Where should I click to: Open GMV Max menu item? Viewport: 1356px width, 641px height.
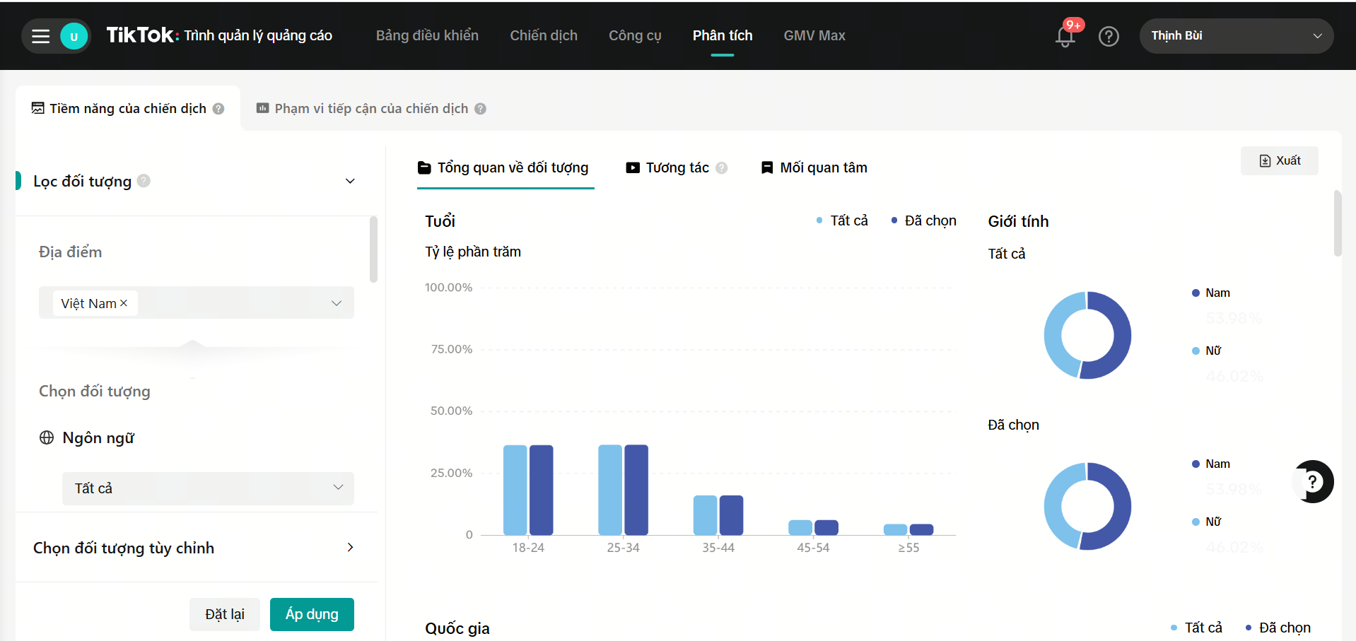pyautogui.click(x=814, y=35)
